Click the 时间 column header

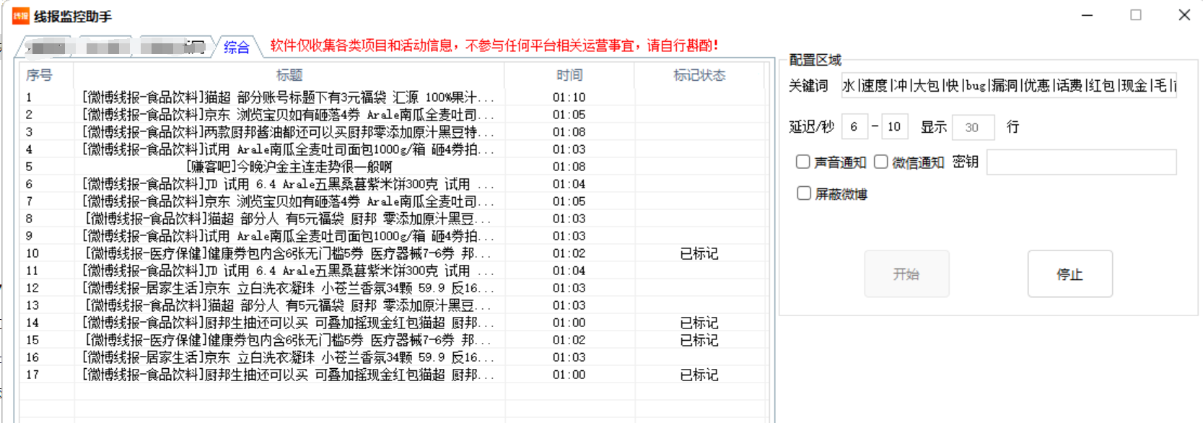pos(569,75)
